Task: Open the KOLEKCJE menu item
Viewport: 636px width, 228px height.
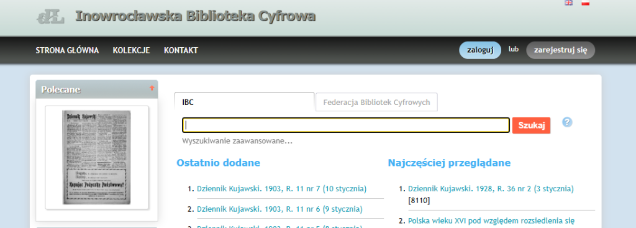Action: tap(132, 50)
